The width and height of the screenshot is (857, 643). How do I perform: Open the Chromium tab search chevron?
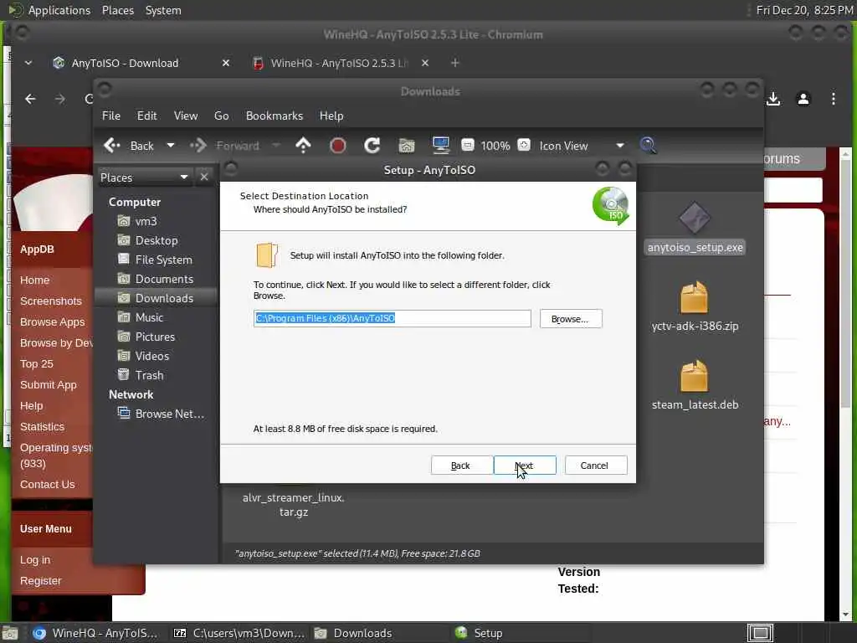click(28, 63)
